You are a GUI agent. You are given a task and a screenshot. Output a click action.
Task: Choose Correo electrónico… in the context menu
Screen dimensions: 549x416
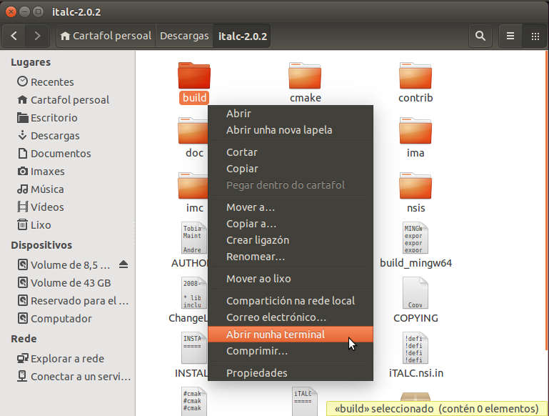(x=291, y=317)
